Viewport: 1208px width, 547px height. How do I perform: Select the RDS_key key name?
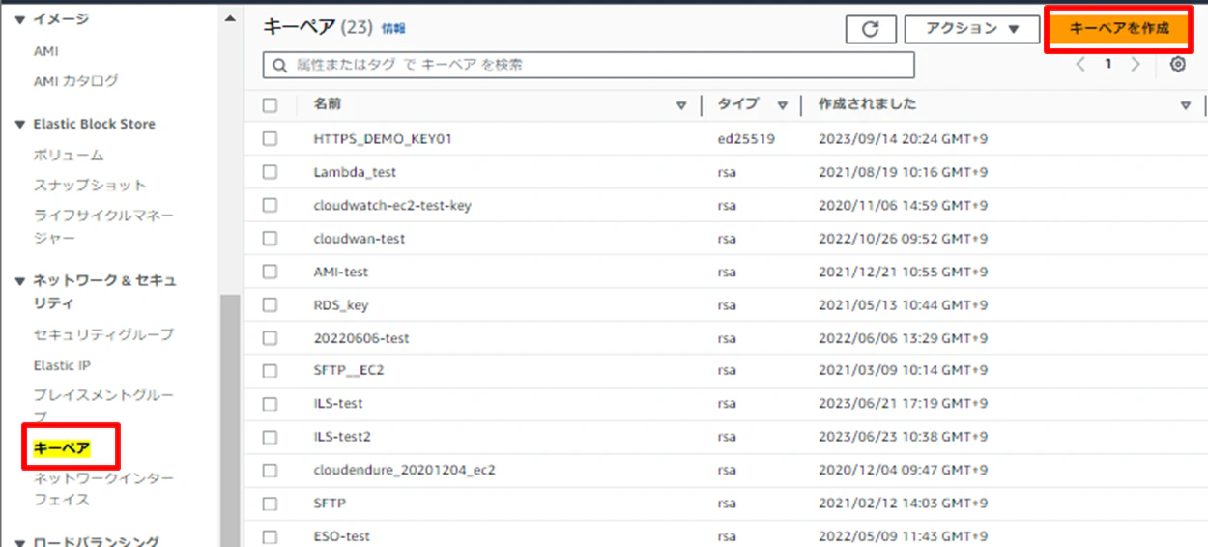(341, 304)
